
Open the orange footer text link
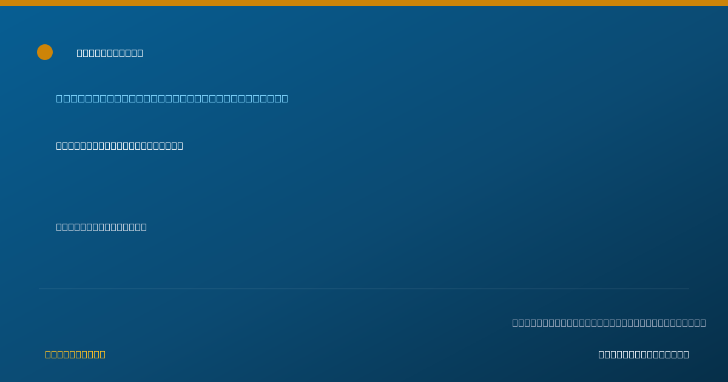point(75,354)
